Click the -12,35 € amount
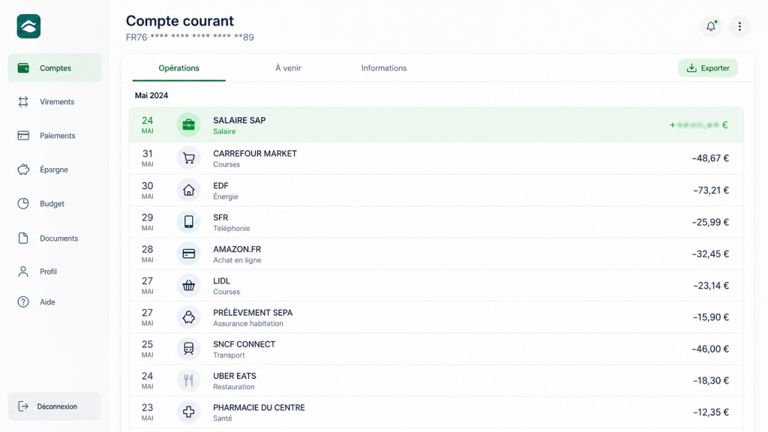 pos(711,412)
